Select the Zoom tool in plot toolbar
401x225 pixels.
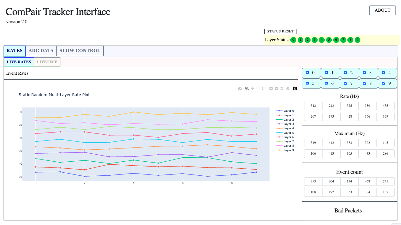pos(247,88)
